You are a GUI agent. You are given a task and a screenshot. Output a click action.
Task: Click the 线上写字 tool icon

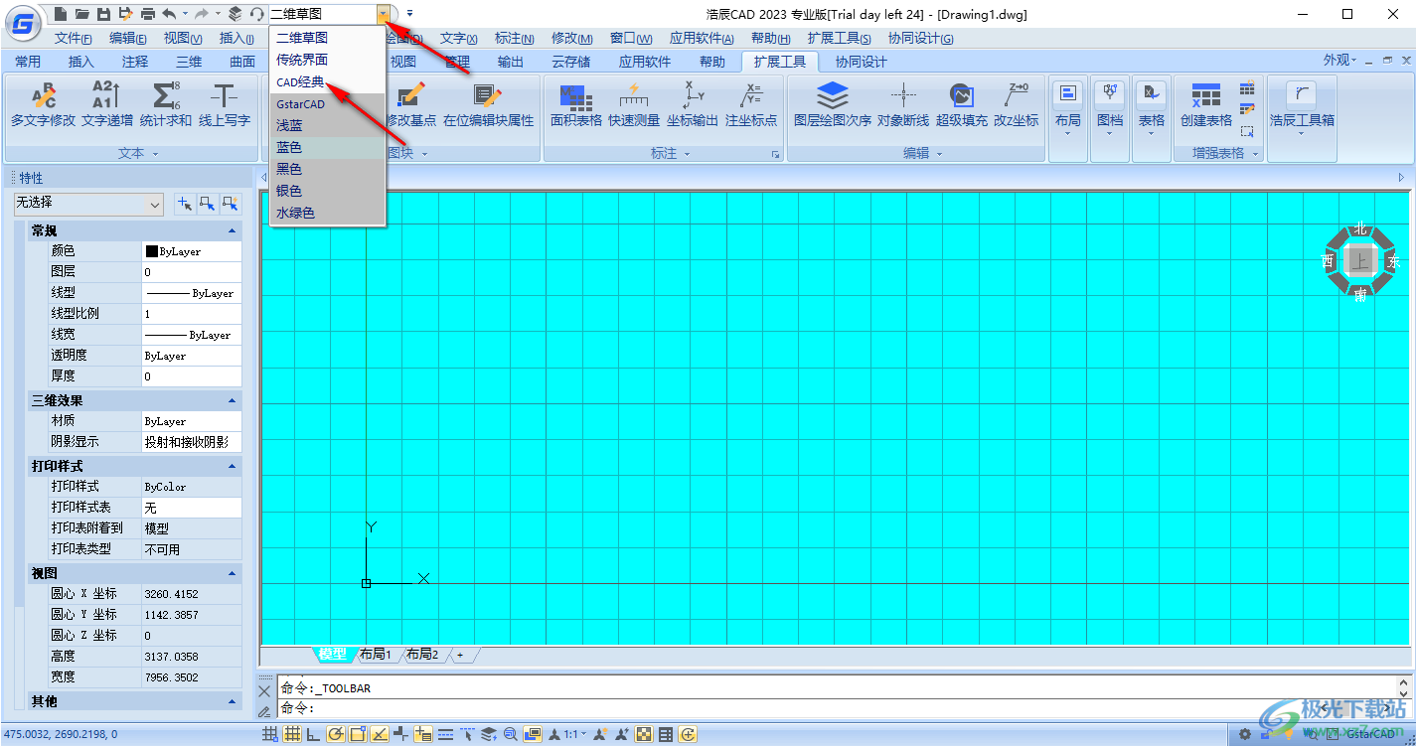[225, 95]
